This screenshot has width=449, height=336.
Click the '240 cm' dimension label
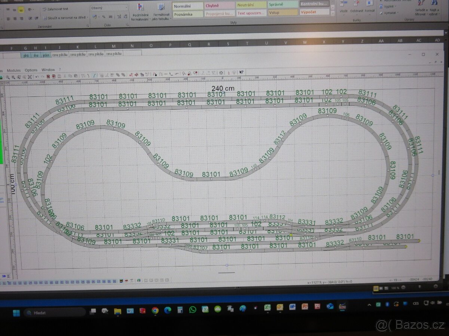click(223, 88)
